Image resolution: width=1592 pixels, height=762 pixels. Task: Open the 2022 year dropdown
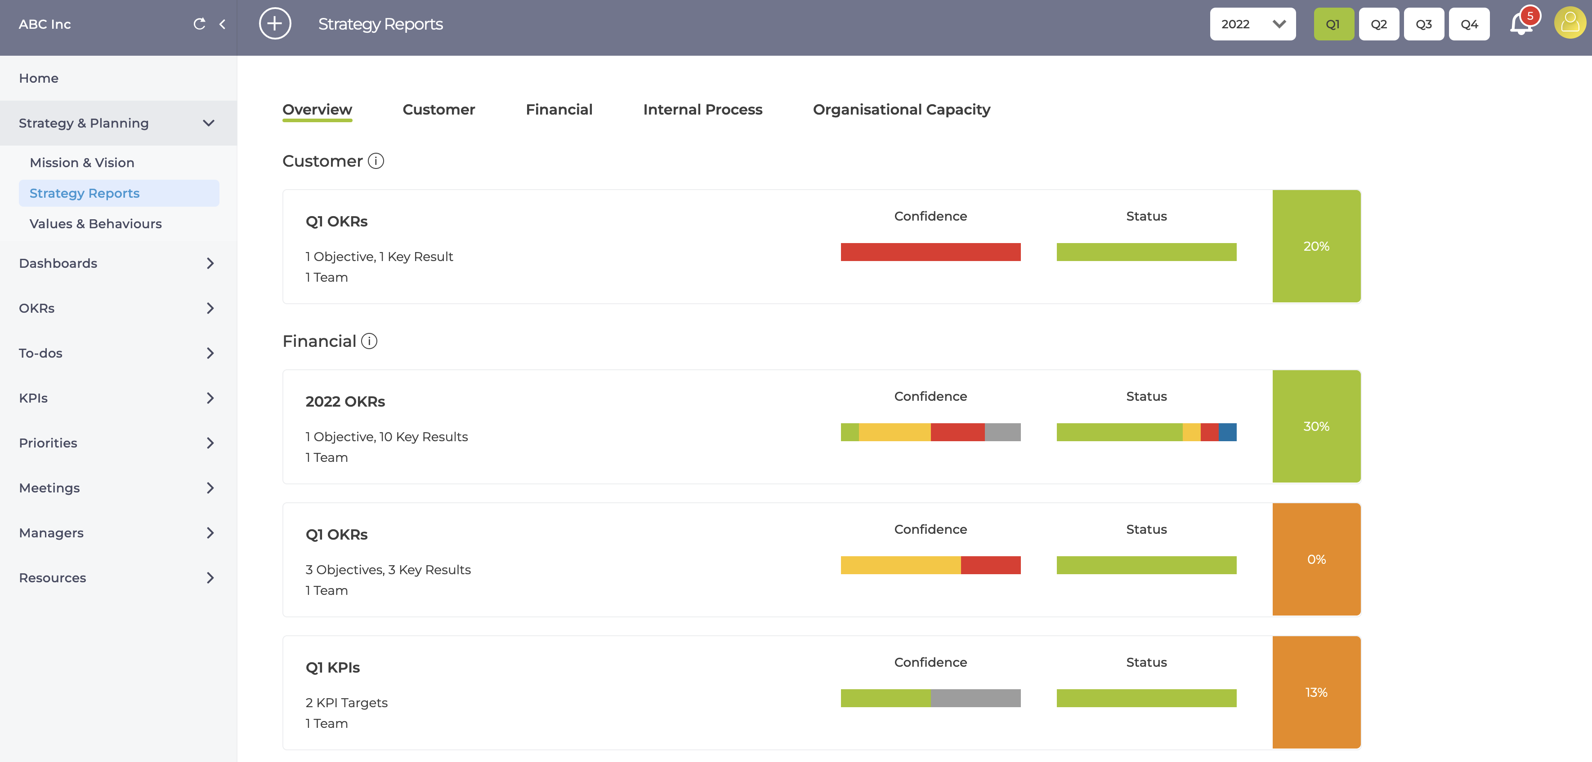[1253, 24]
